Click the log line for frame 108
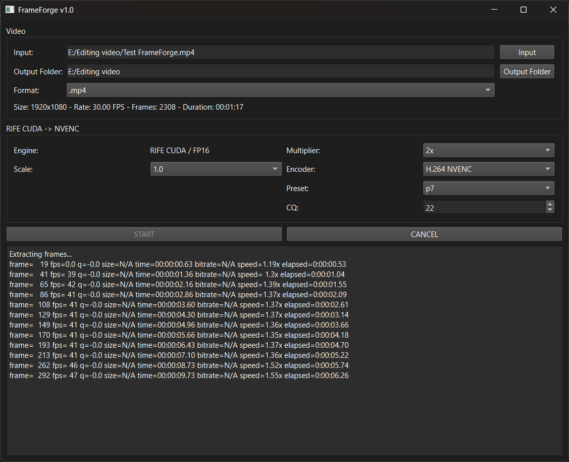 pyautogui.click(x=179, y=305)
